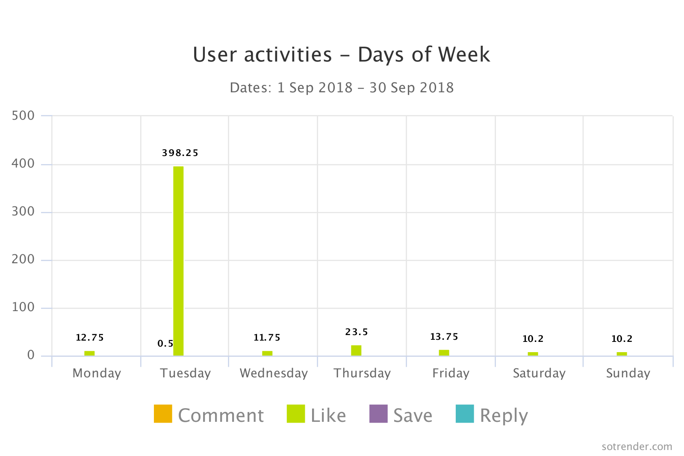Click the Friday Like bar

444,353
